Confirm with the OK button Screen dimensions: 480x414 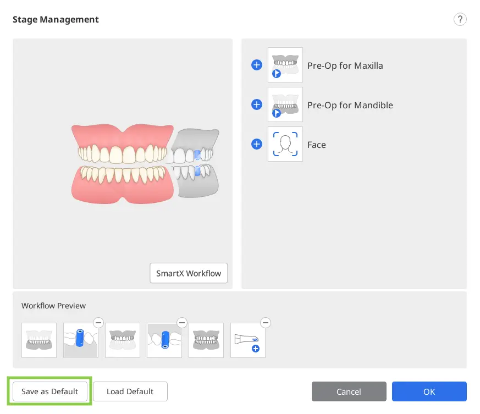[429, 391]
